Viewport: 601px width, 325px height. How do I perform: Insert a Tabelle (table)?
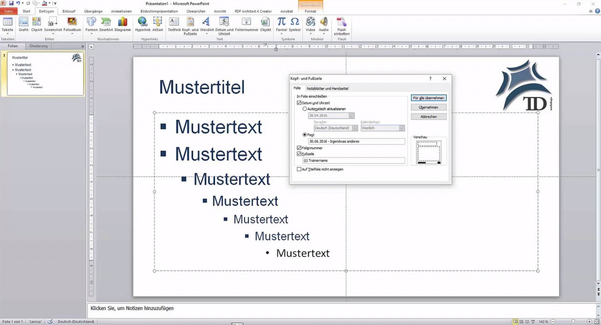tap(8, 24)
